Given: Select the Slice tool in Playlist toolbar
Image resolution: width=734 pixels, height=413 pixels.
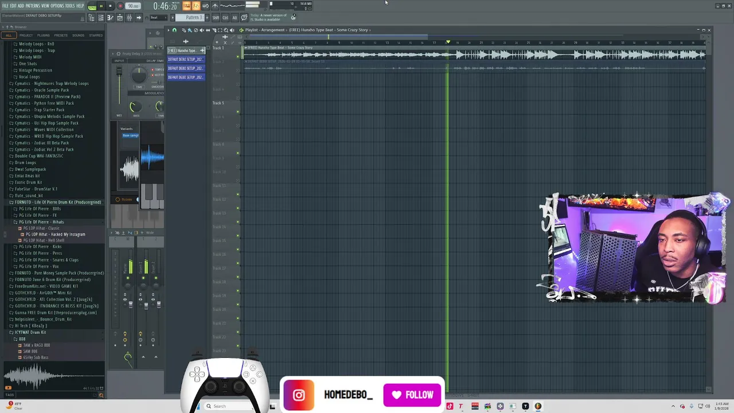Looking at the screenshot, I should [214, 30].
